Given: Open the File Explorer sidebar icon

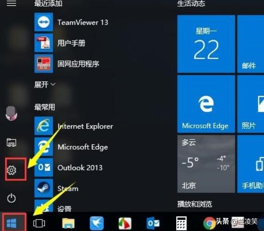Looking at the screenshot, I should pos(12,142).
